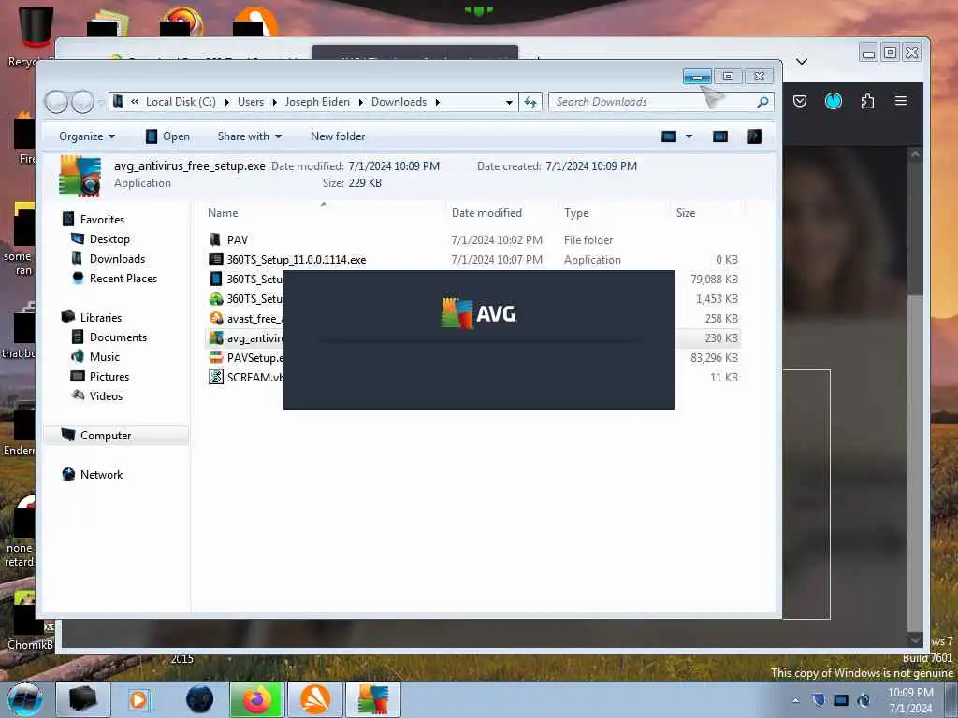Image resolution: width=958 pixels, height=718 pixels.
Task: Open the Windows Start orb
Action: tap(25, 699)
